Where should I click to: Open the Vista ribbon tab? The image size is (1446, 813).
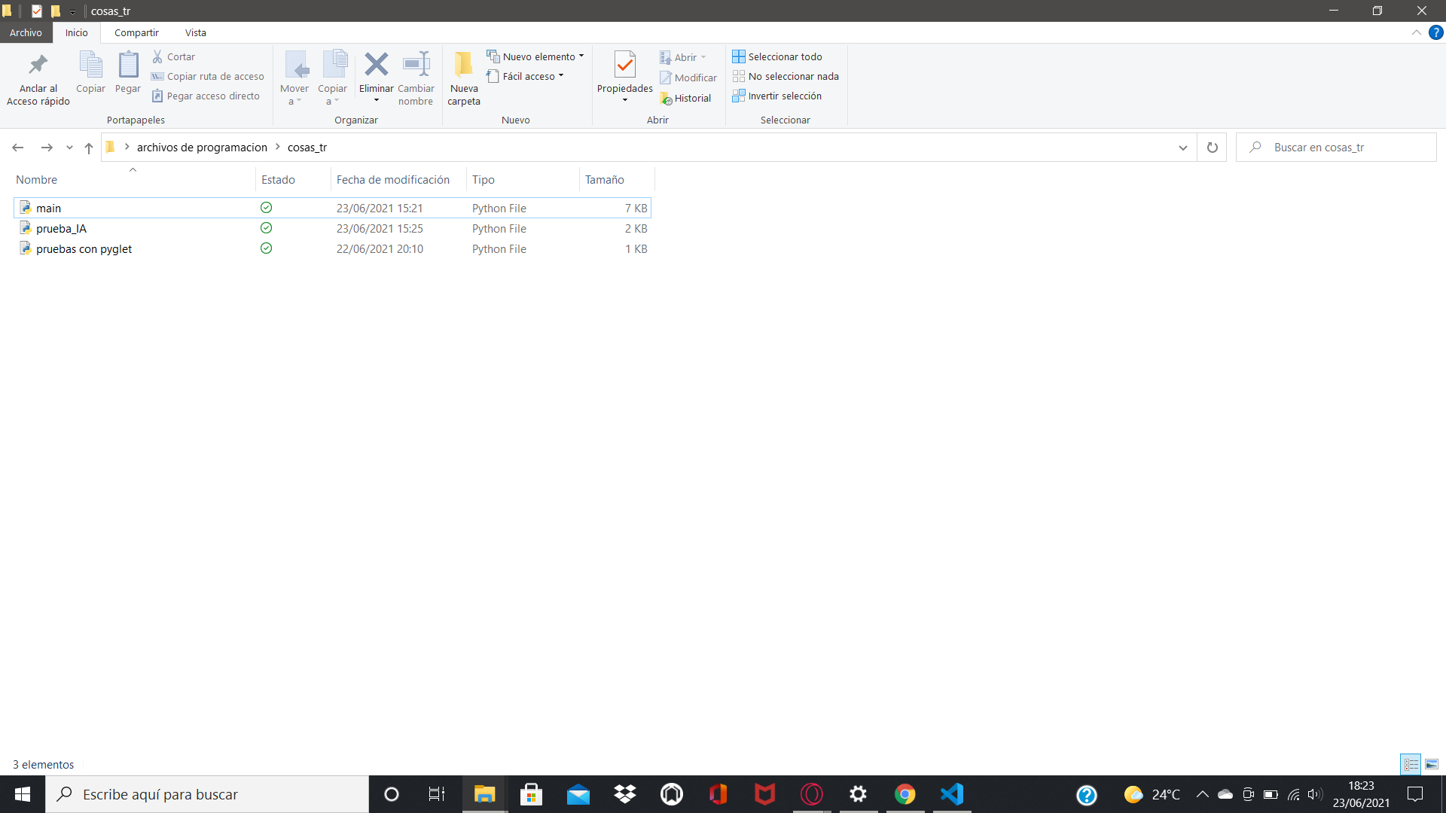click(194, 33)
